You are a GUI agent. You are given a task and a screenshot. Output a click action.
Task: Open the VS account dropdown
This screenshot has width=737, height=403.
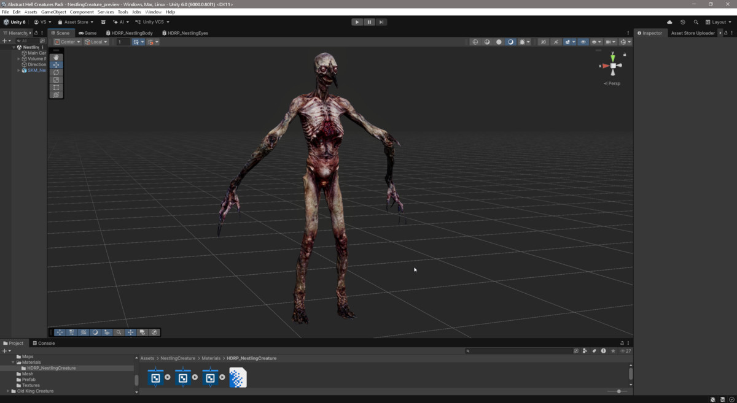(x=43, y=22)
